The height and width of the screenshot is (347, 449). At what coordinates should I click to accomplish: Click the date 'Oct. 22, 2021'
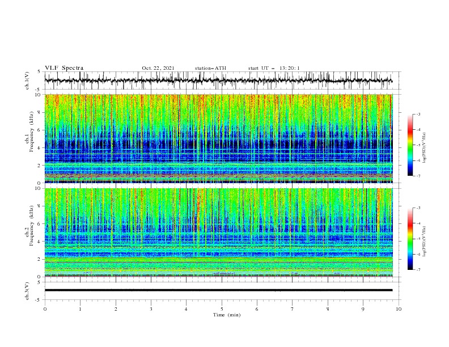click(x=158, y=68)
